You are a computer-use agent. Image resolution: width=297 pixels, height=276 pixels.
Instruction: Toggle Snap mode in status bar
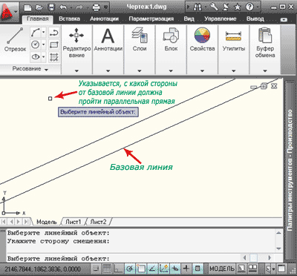pos(96,269)
